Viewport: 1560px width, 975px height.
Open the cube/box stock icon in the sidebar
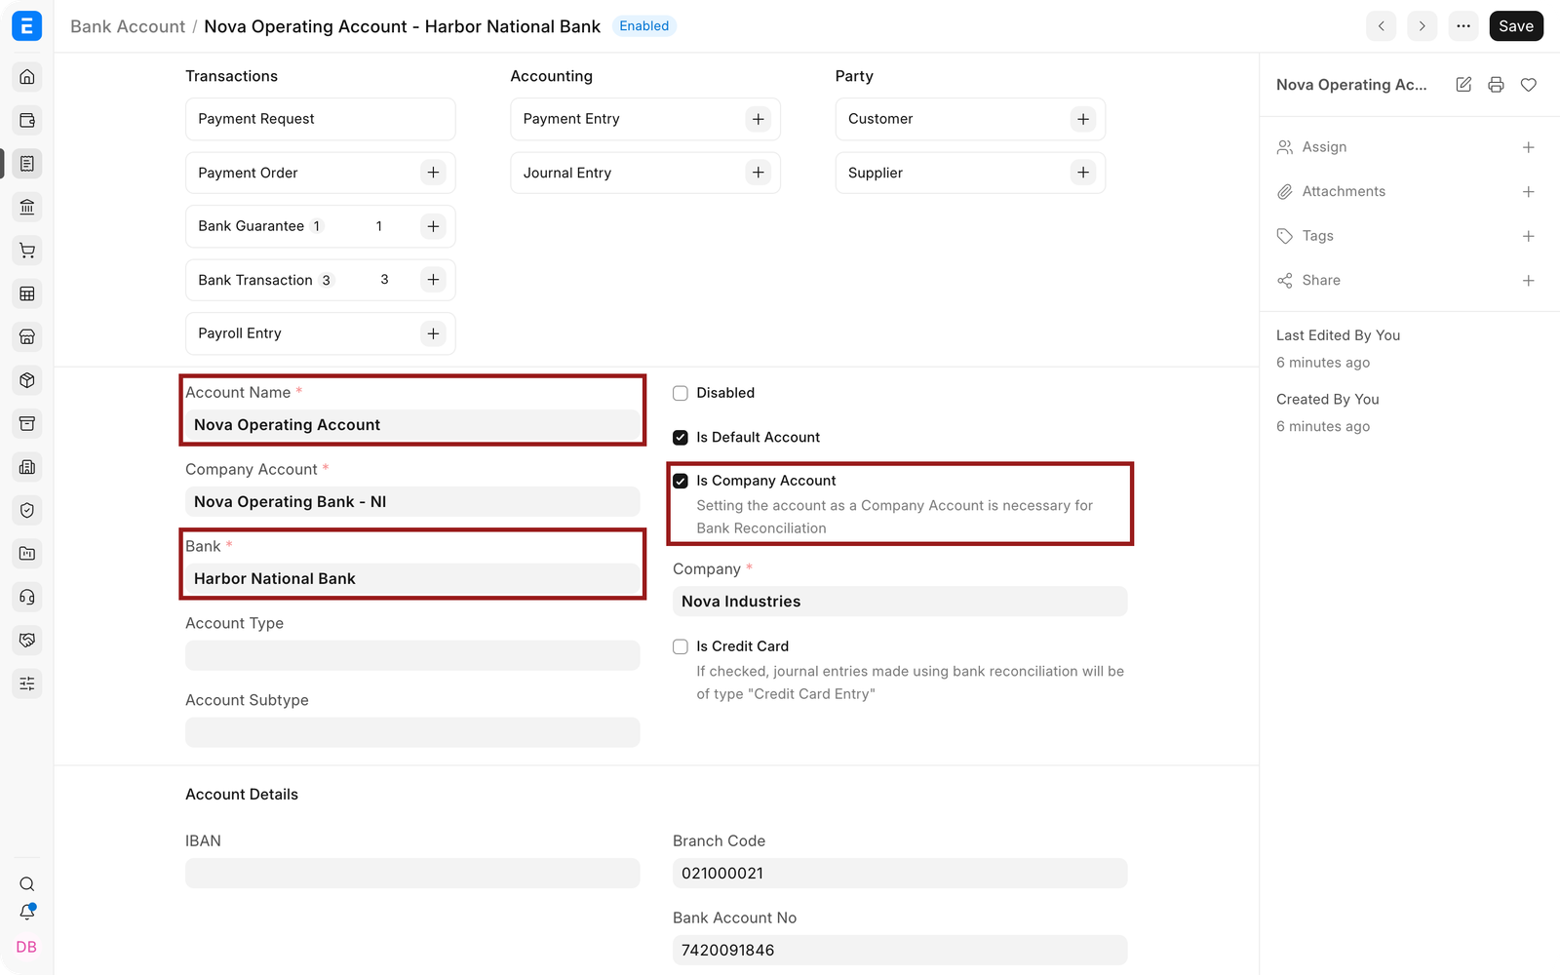click(27, 380)
